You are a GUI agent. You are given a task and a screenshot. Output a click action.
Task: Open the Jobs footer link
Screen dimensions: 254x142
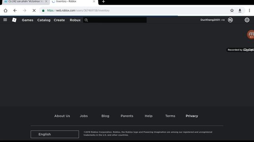point(84,116)
